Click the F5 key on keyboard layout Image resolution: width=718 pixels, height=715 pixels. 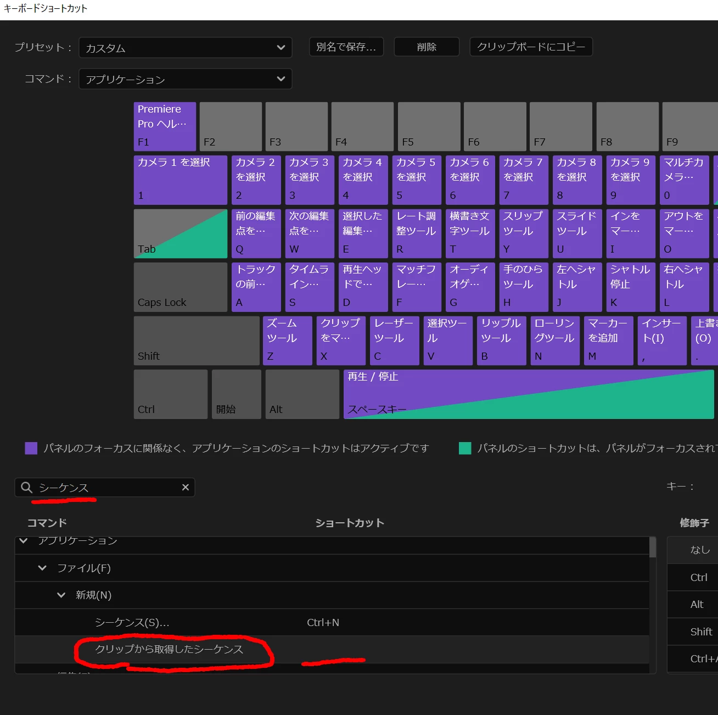(x=429, y=126)
